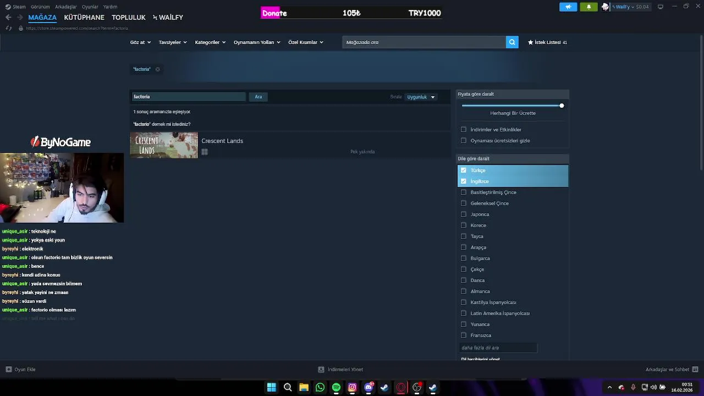Screen dimensions: 704x396
Task: Open File Explorer from the taskbar
Action: [x=304, y=388]
